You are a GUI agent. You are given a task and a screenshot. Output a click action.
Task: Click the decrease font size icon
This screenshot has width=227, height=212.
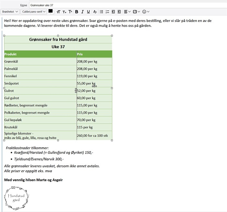click(65, 12)
